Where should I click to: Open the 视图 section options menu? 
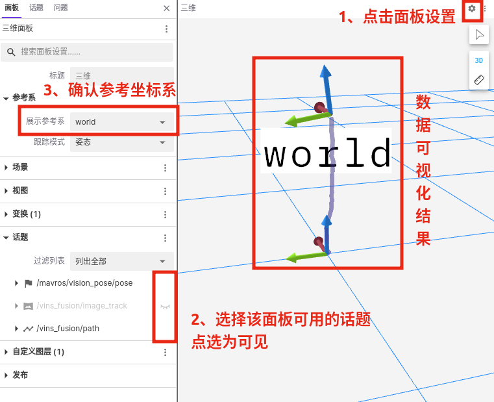[165, 191]
